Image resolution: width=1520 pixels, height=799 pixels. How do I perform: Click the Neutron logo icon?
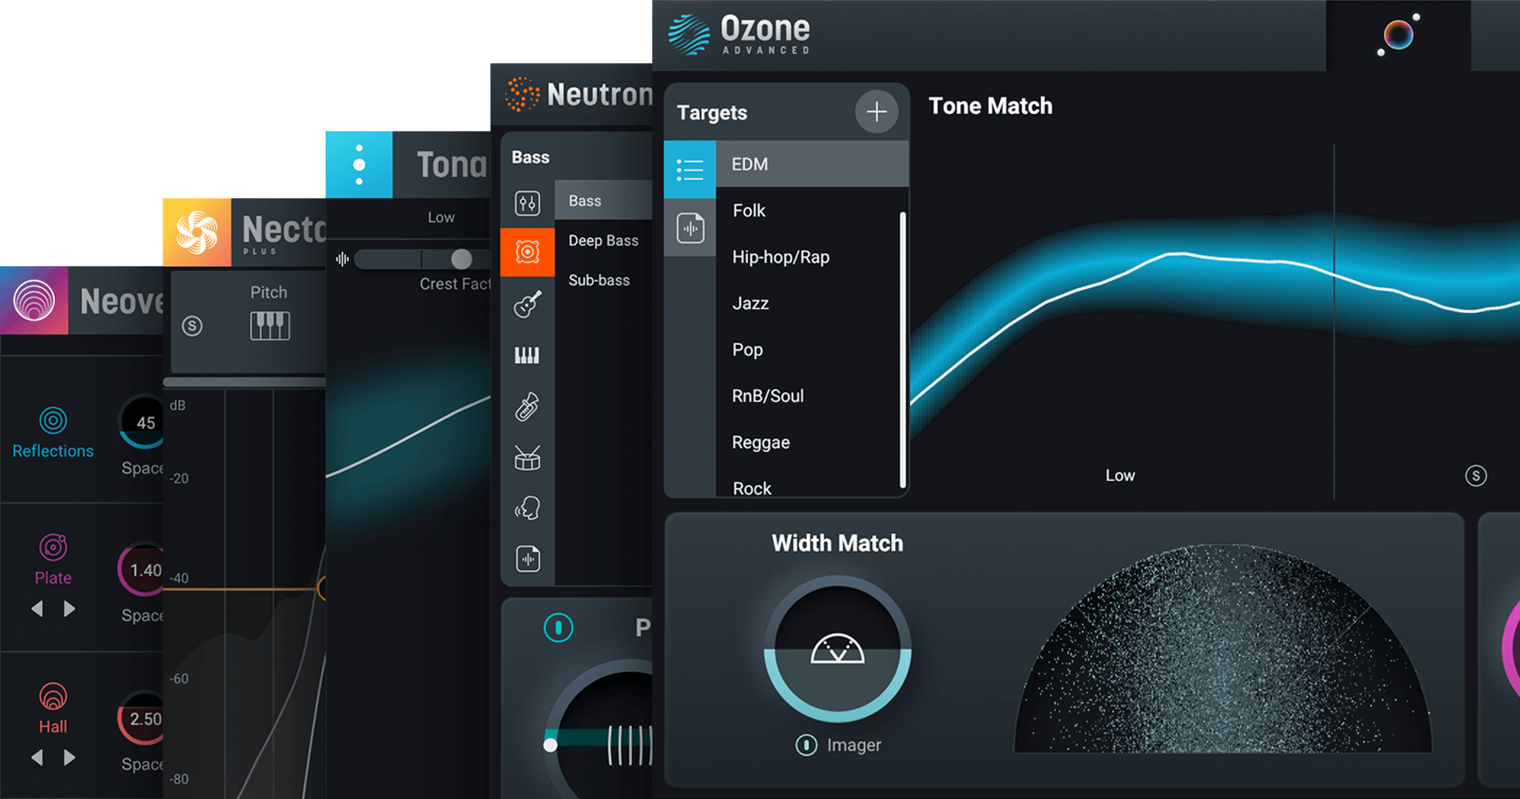522,94
